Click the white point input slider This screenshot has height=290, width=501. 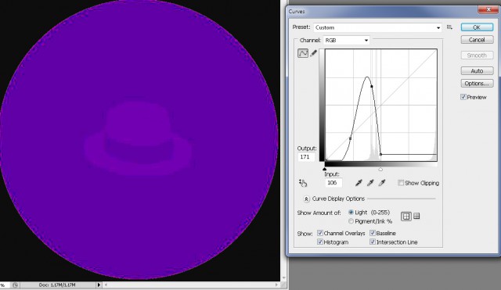click(380, 169)
